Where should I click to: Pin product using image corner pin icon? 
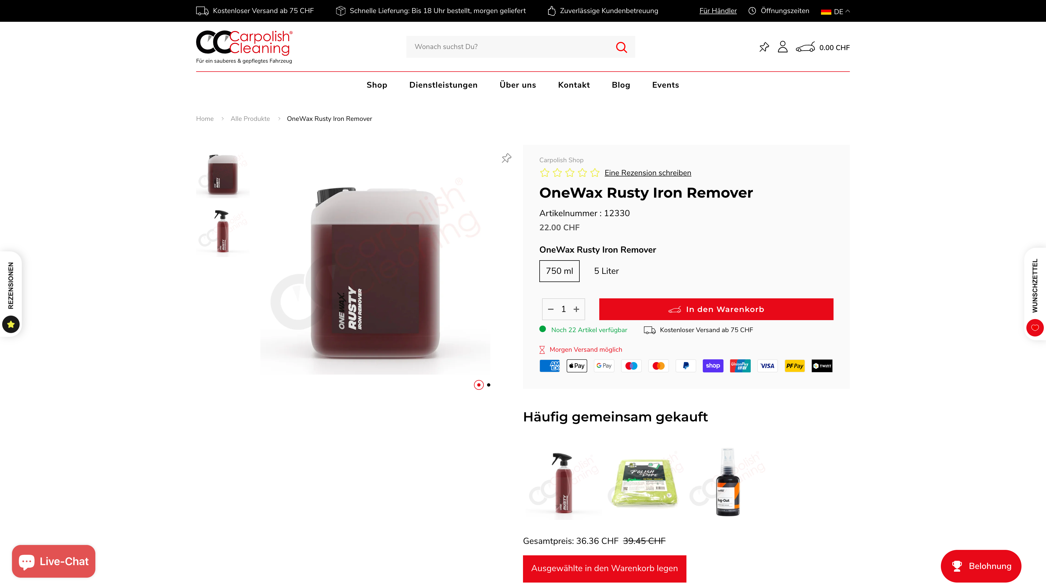(506, 158)
